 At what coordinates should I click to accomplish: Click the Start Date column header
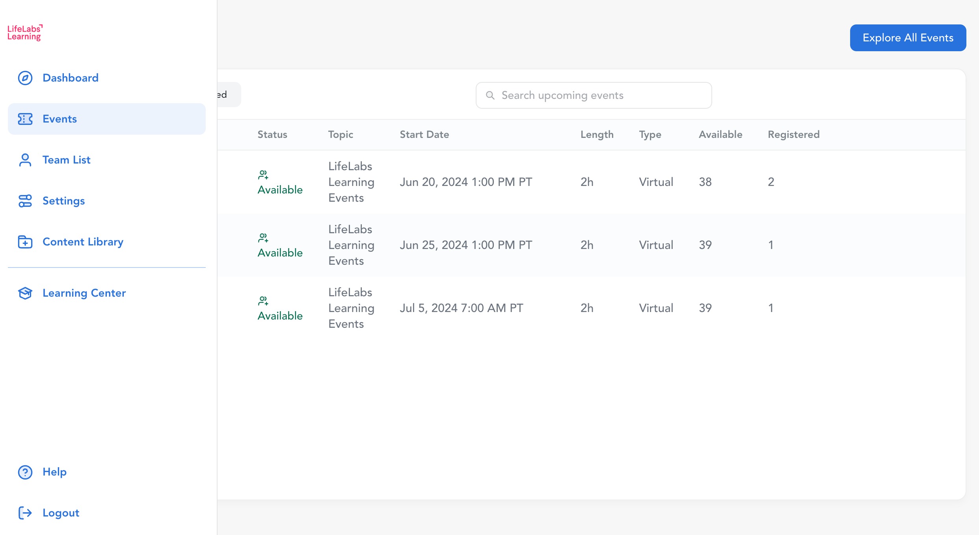coord(424,135)
